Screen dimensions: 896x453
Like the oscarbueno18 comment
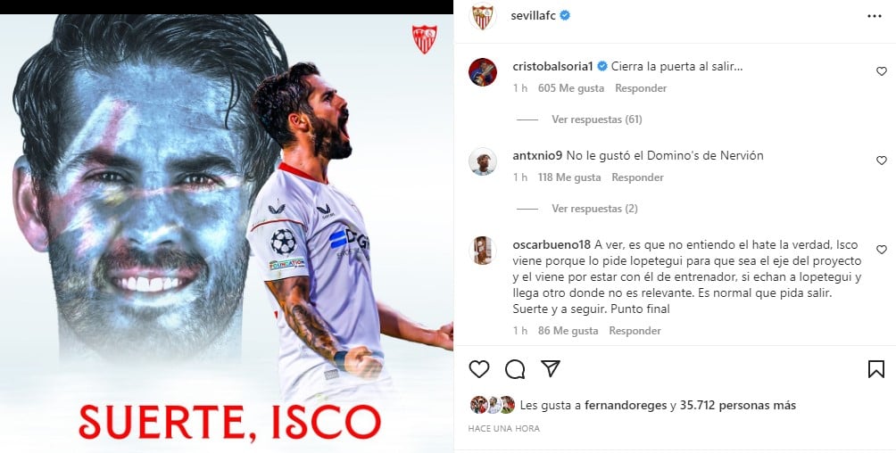(881, 250)
